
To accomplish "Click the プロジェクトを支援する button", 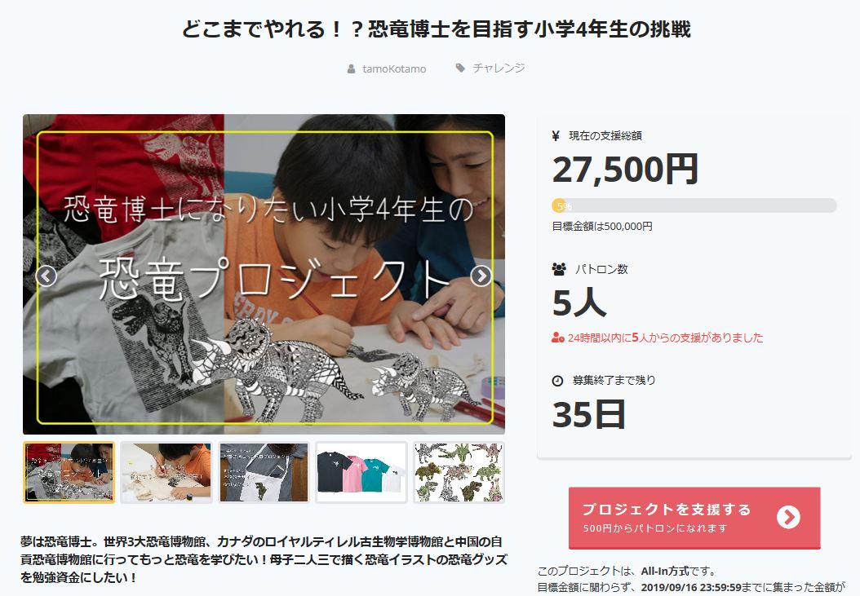I will click(x=694, y=518).
